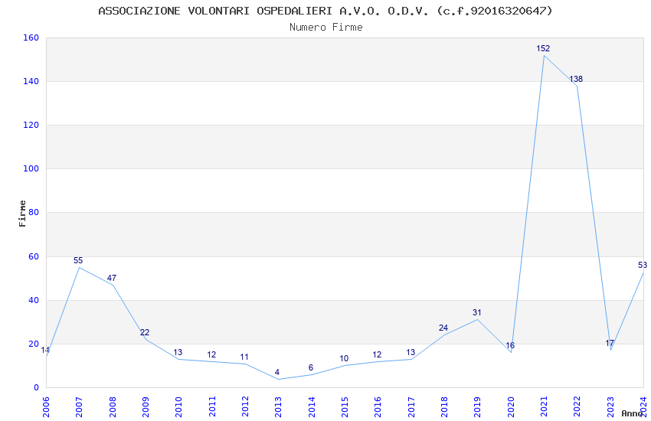Click the 2014 year tick label
This screenshot has height=421, width=651.
(312, 407)
